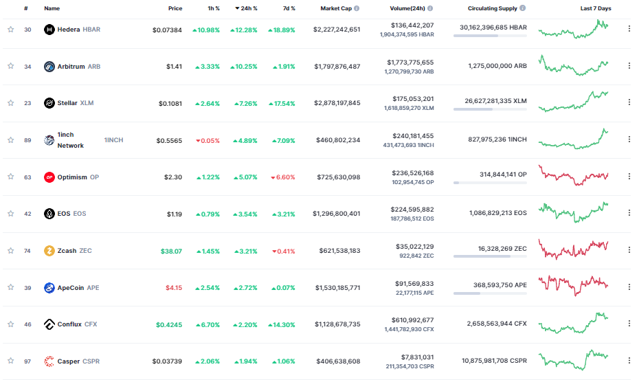This screenshot has height=380, width=639.
Task: Click Zcash price $38.07
Action: (171, 252)
